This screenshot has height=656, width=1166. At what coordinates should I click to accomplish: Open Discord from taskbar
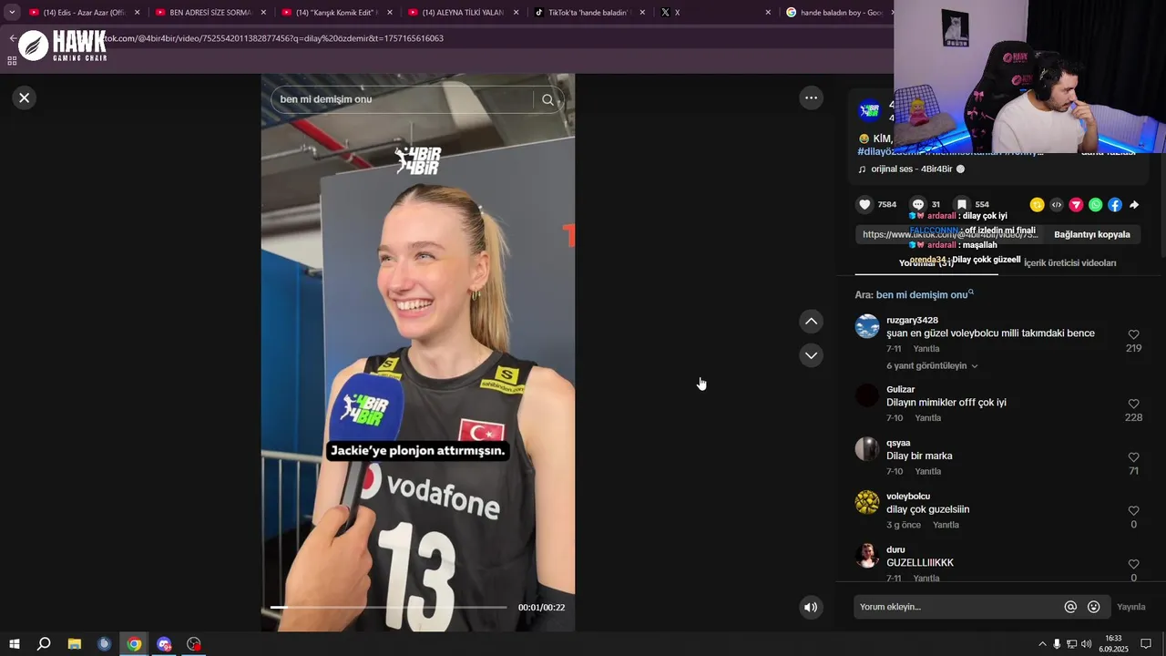[164, 644]
